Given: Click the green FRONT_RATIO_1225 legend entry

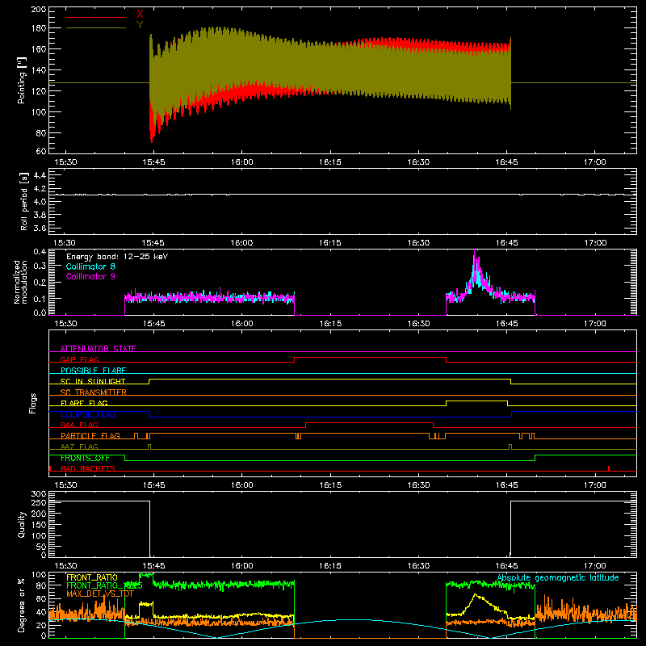Looking at the screenshot, I should [x=104, y=585].
